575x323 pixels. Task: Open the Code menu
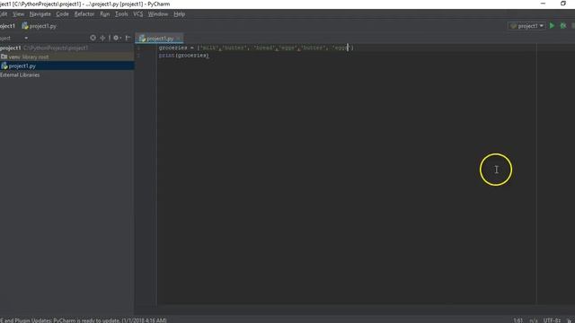[x=62, y=14]
